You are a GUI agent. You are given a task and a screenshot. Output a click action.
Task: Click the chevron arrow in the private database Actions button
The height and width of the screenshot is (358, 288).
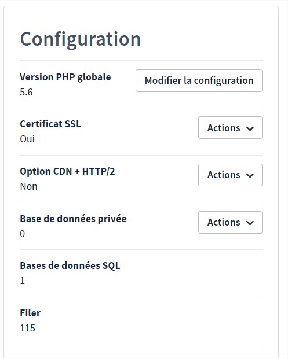[250, 223]
